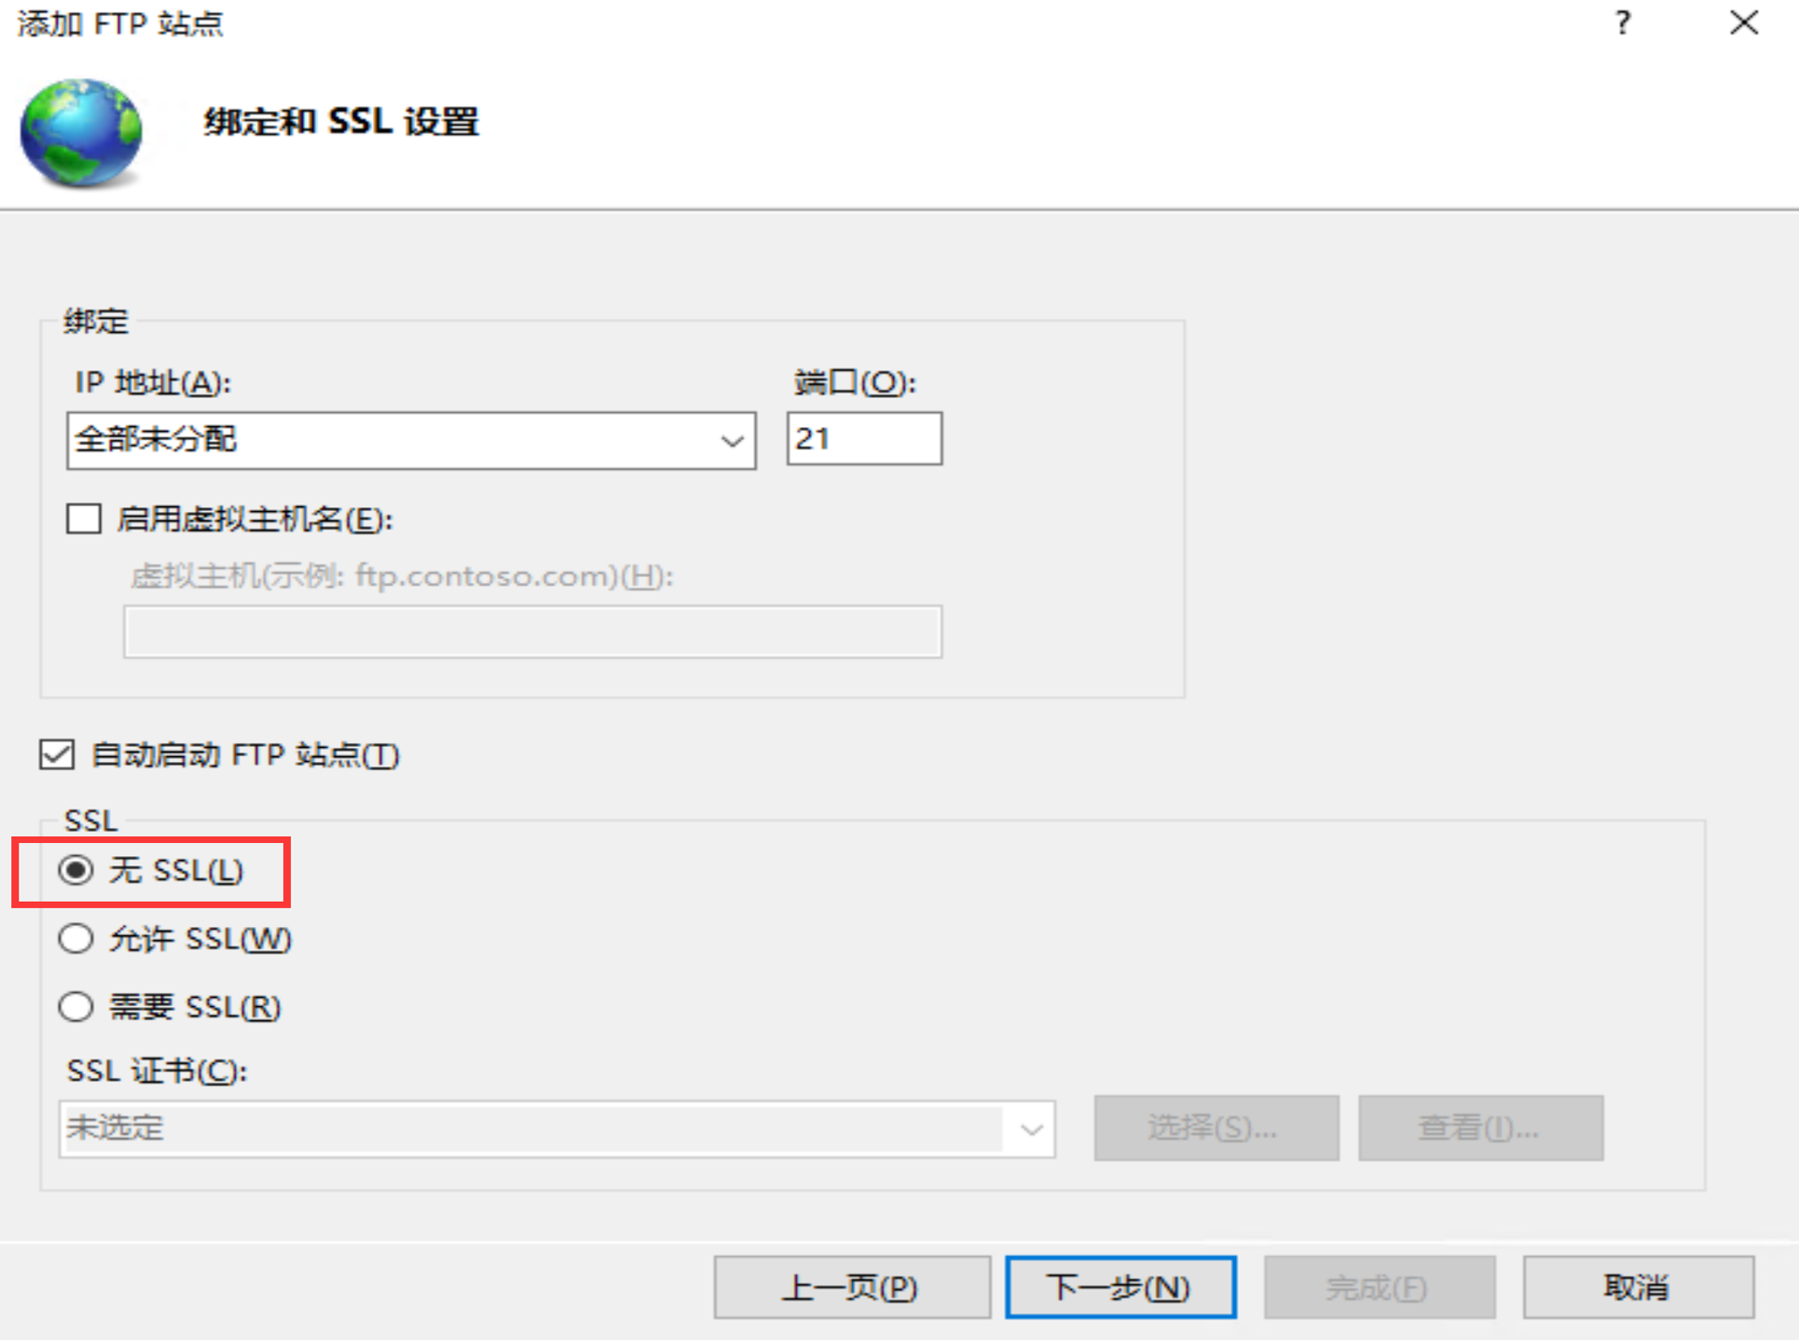The height and width of the screenshot is (1340, 1799).
Task: Open the IP address dropdown list
Action: pyautogui.click(x=733, y=440)
